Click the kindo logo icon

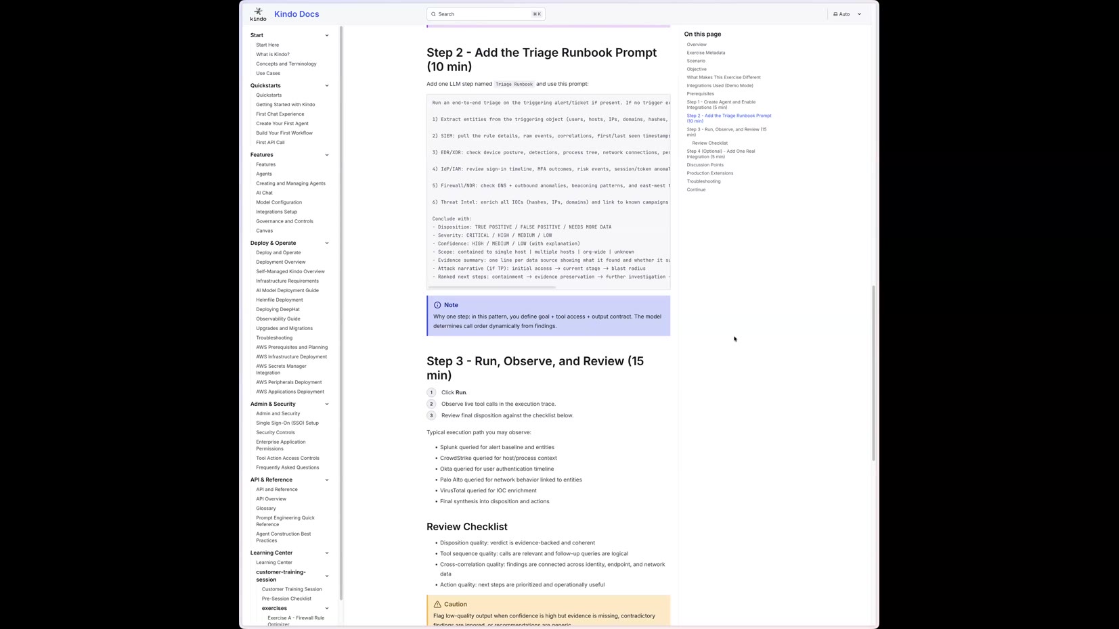[x=258, y=12]
